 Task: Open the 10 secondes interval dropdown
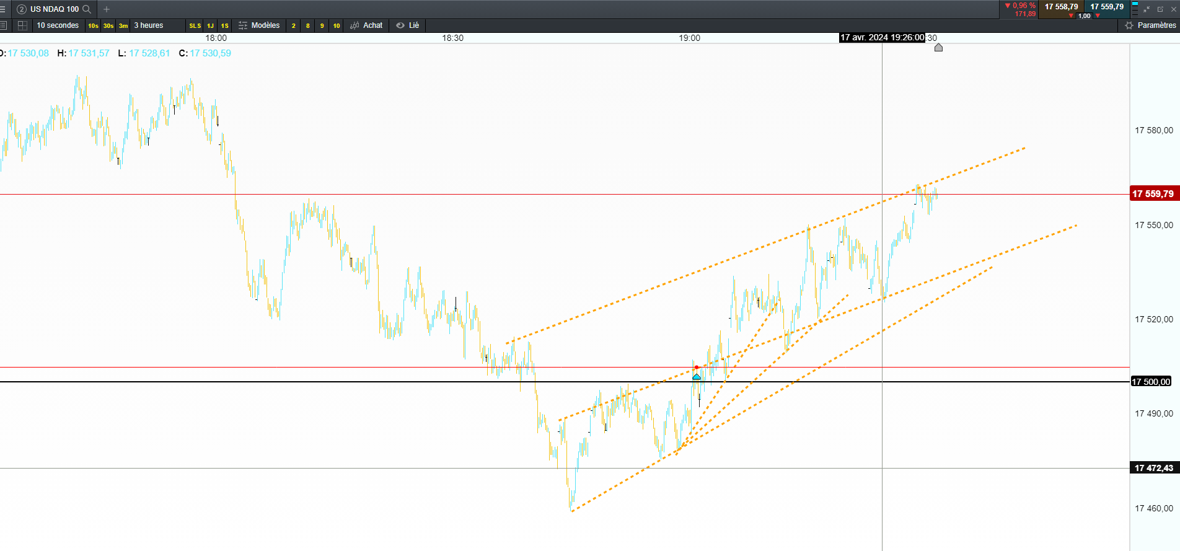click(x=58, y=25)
